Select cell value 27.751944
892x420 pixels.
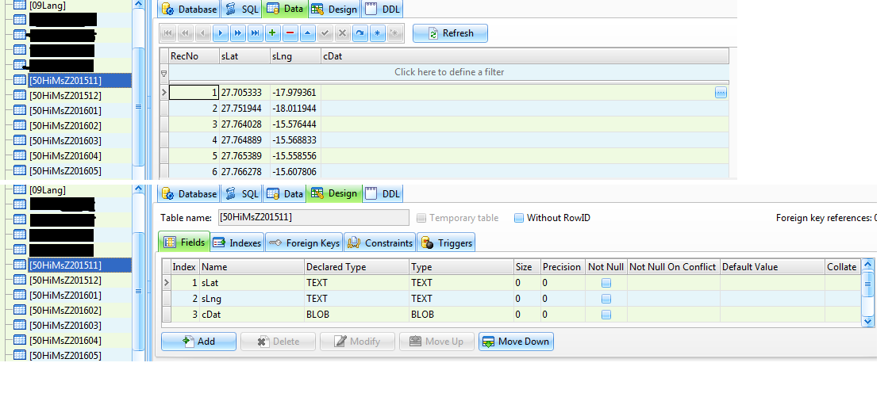click(x=241, y=109)
